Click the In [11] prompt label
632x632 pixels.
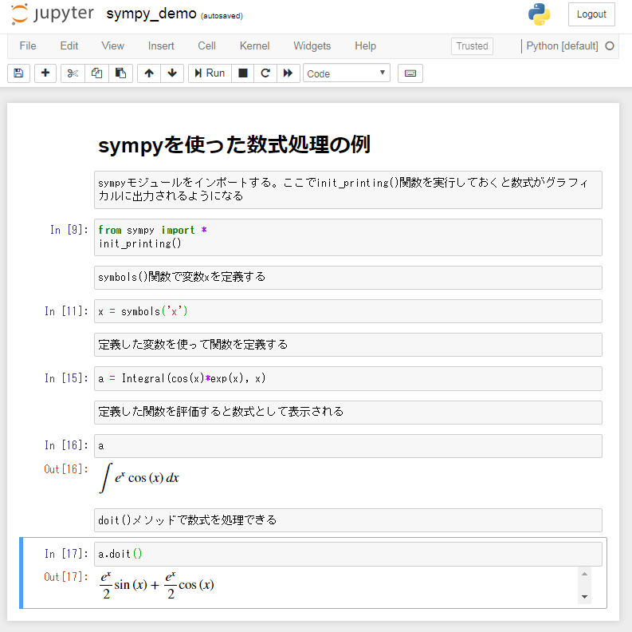66,311
